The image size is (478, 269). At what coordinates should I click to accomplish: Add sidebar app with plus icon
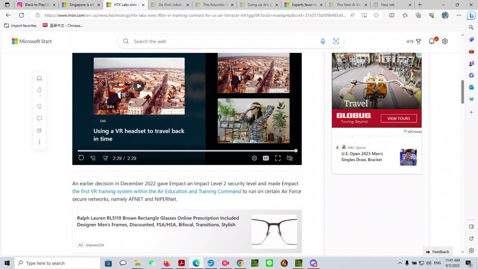pos(471,112)
